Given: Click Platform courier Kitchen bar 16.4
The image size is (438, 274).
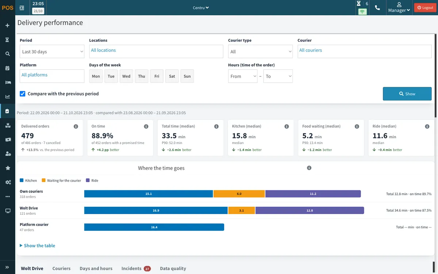Looking at the screenshot, I should [154, 227].
